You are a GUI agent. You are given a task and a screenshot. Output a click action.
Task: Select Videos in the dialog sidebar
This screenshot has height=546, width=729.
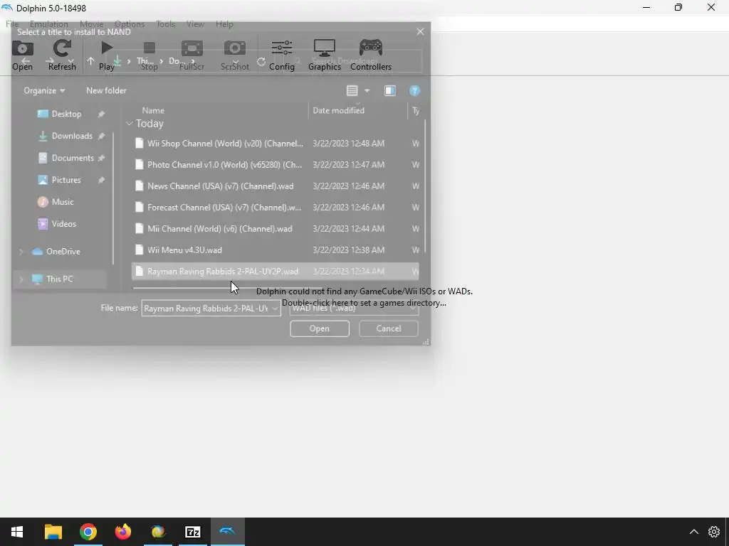(63, 223)
